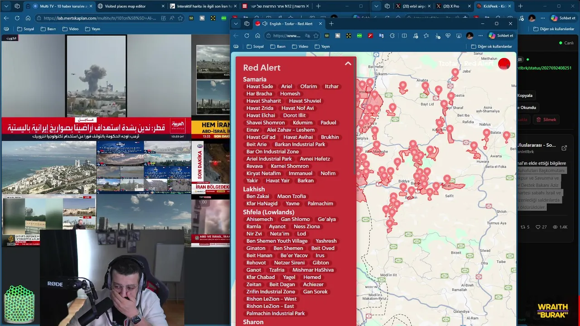The height and width of the screenshot is (326, 580).
Task: Mute the English - Tzofar tab audio
Action: [264, 24]
